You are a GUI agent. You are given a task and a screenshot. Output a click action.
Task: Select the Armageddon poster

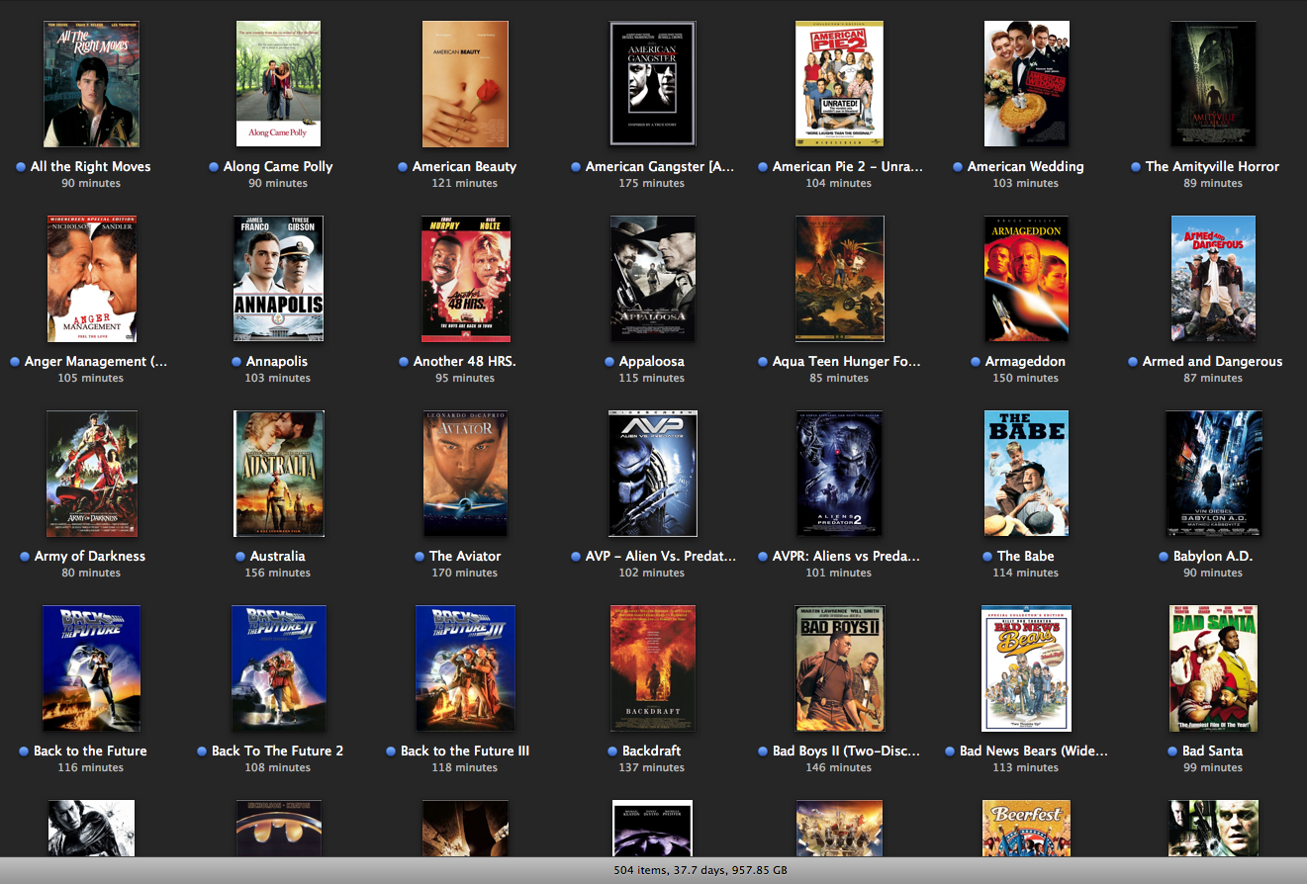coord(1026,279)
